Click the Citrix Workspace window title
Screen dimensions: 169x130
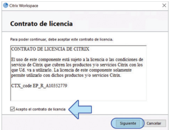[24, 6]
